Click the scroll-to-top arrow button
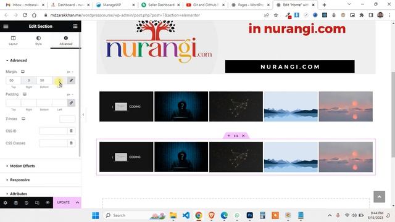395x222 pixels. tap(380, 197)
